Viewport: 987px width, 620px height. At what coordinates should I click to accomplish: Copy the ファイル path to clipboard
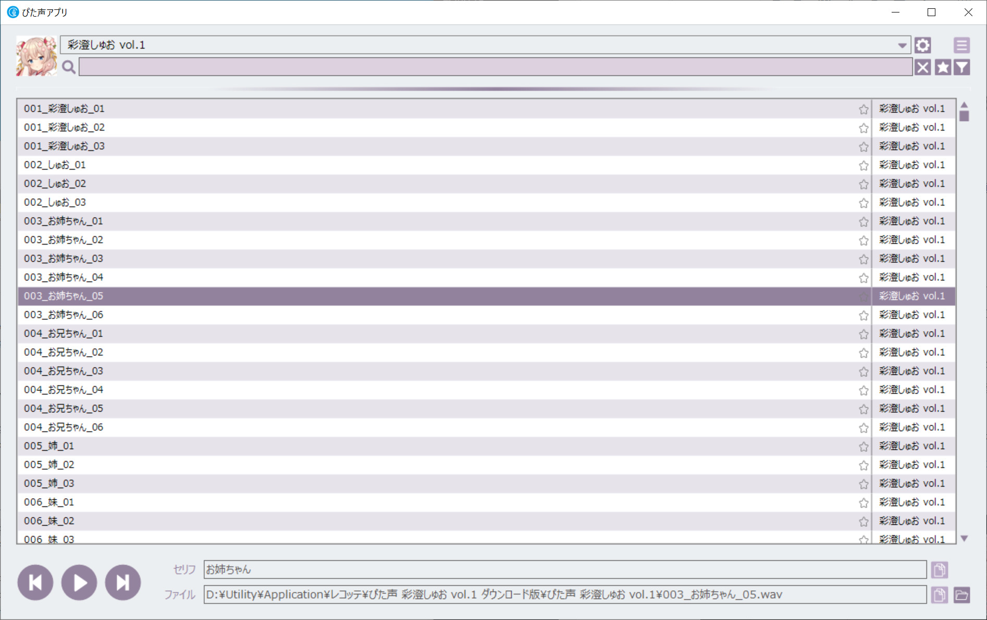tap(940, 595)
